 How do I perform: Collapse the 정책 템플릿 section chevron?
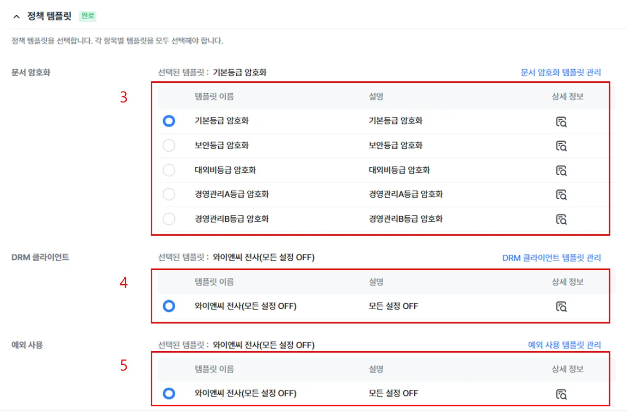17,17
